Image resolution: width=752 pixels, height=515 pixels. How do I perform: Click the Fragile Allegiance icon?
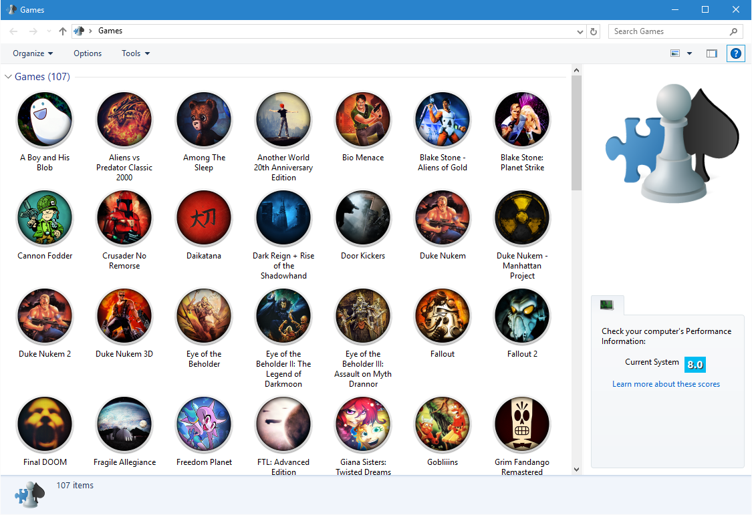tap(124, 424)
